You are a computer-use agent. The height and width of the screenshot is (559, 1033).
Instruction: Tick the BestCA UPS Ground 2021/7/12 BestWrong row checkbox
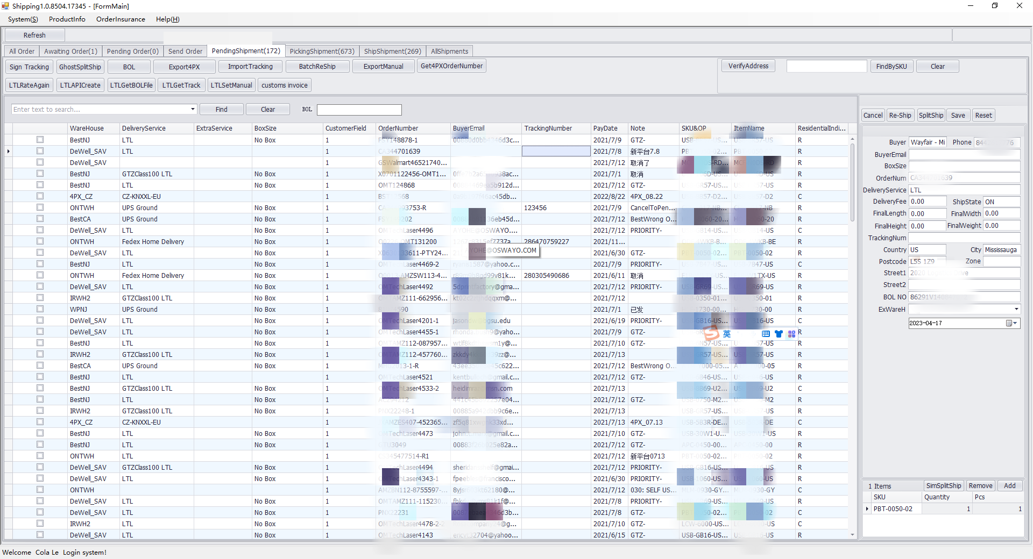(x=40, y=219)
